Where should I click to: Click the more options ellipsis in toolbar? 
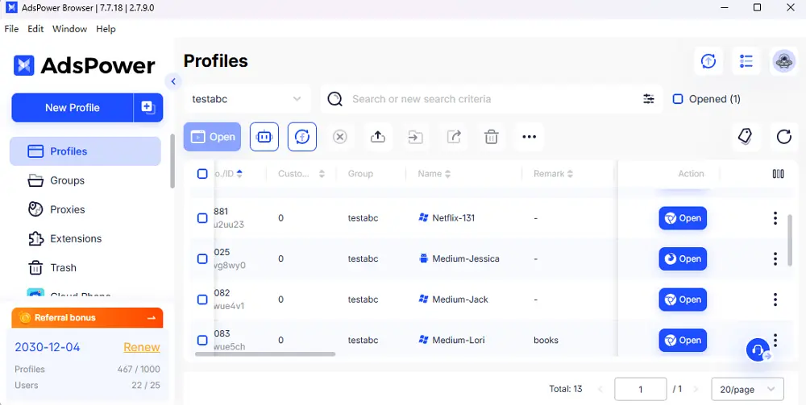point(529,137)
